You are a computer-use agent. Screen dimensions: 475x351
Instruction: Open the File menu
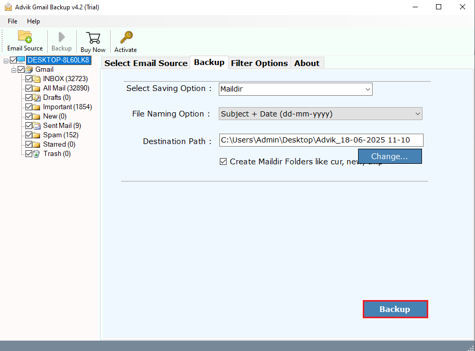tap(12, 21)
